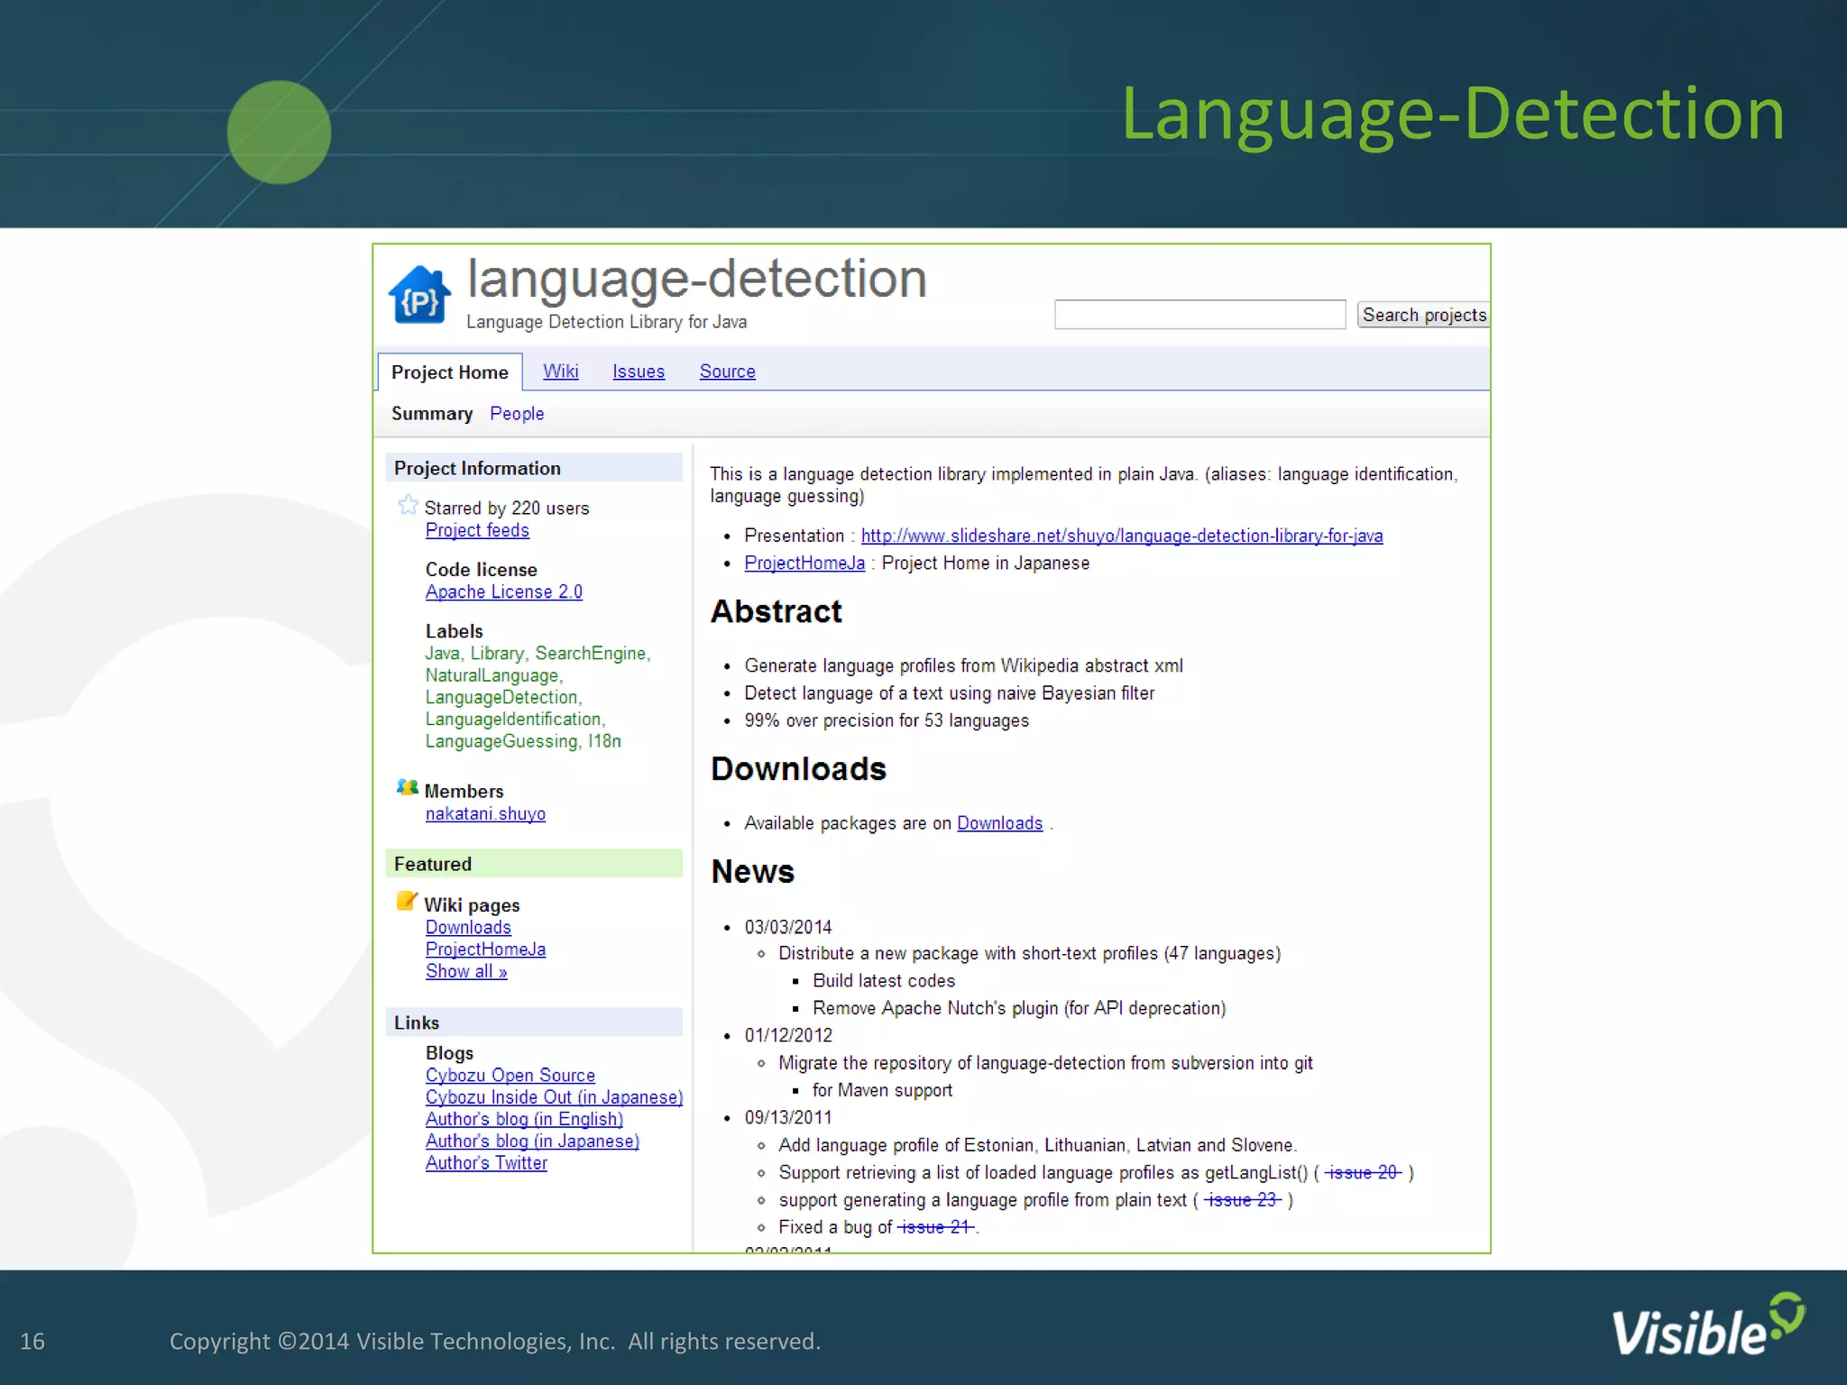
Task: Click 'Starred by 220 users' text
Action: pyautogui.click(x=507, y=509)
